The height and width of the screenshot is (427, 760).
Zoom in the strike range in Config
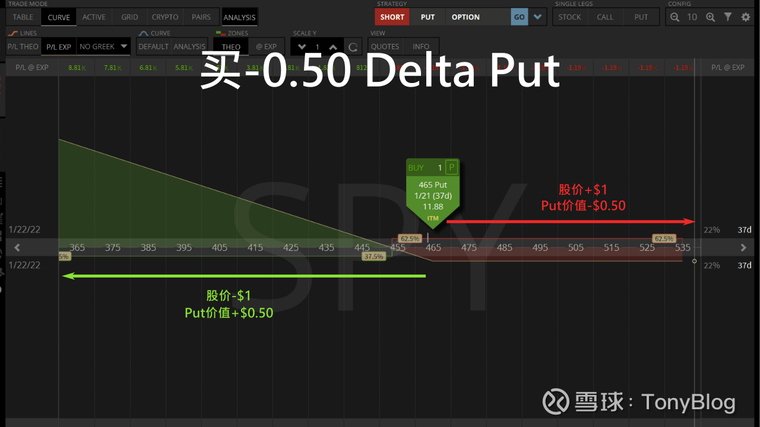[x=710, y=17]
